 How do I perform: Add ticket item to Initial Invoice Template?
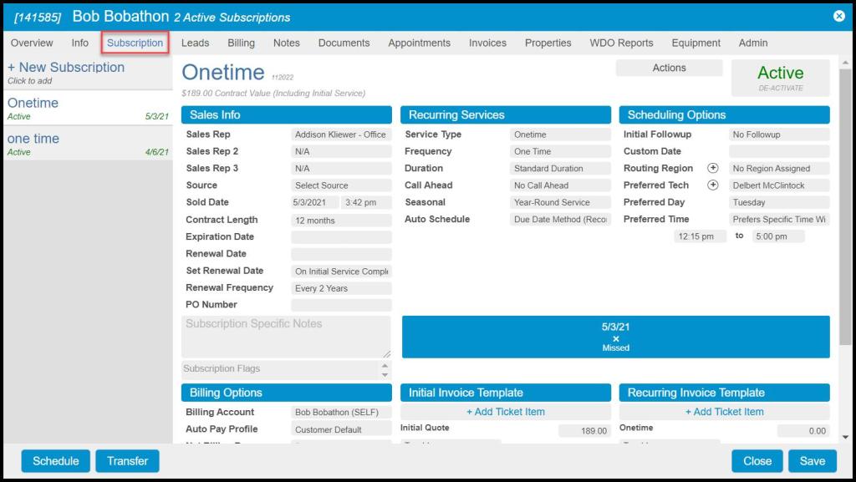pos(506,412)
